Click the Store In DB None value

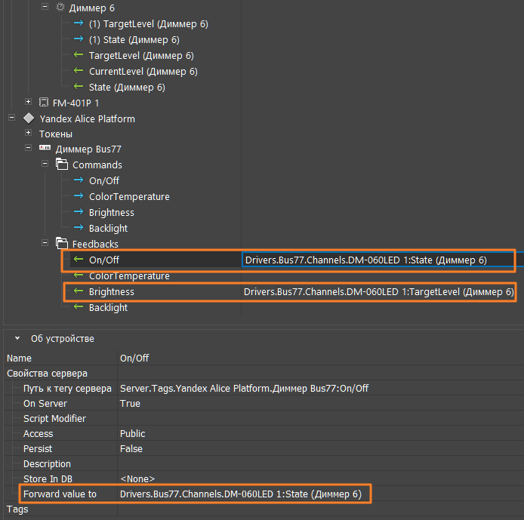point(137,479)
